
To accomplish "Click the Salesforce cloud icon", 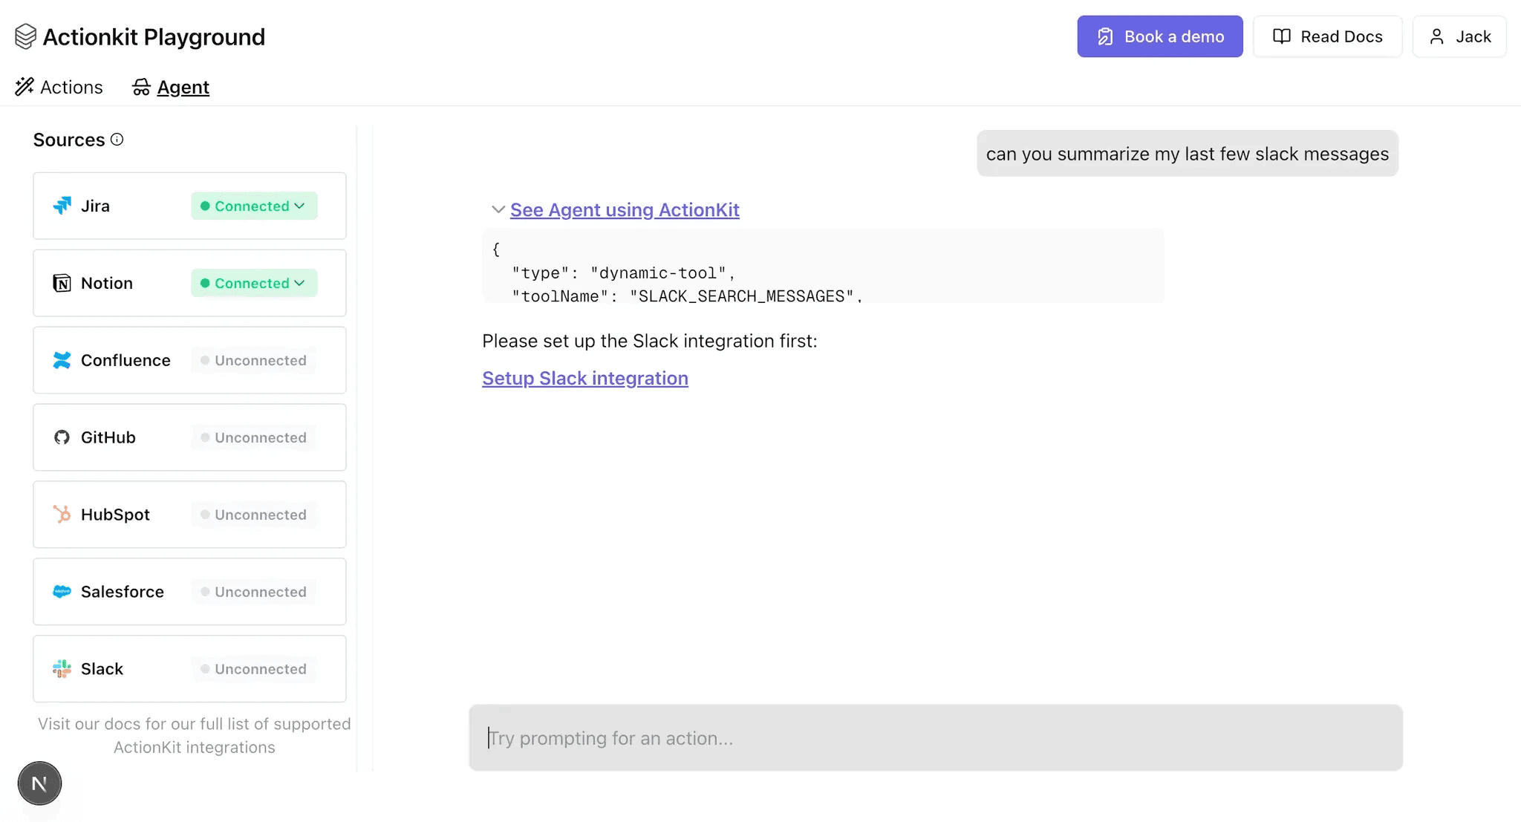I will pos(62,592).
